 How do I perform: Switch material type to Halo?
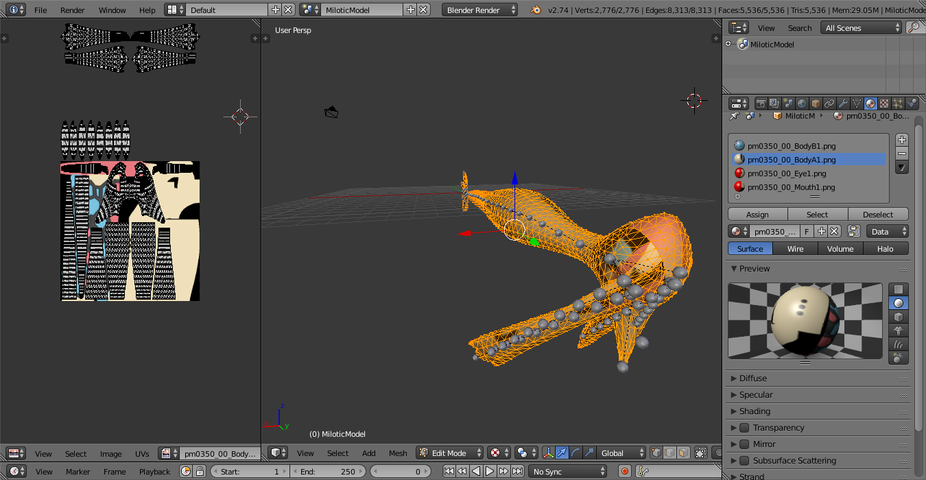[x=886, y=248]
